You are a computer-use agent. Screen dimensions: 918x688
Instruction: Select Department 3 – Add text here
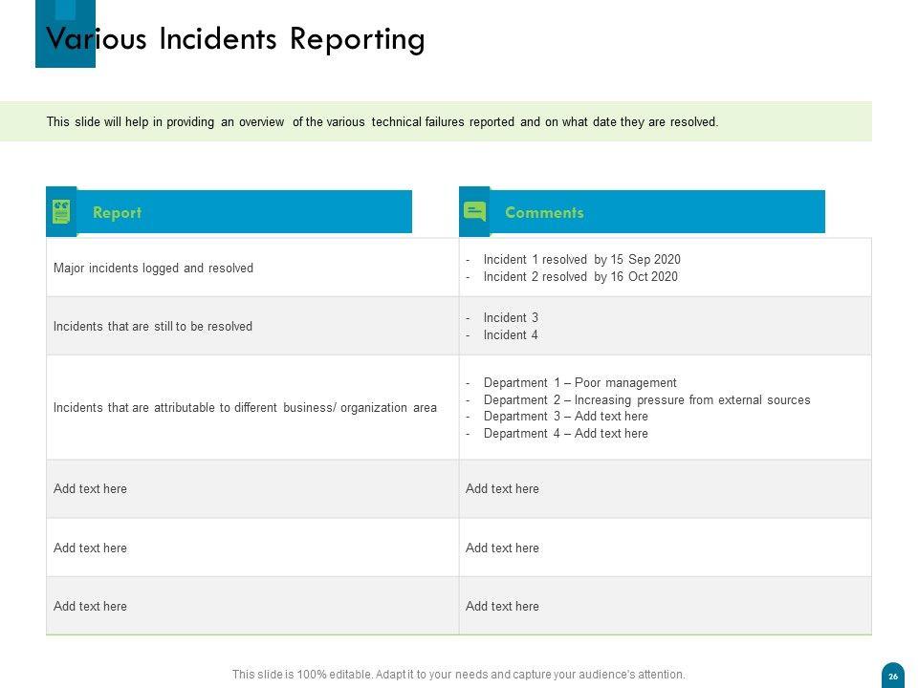(x=565, y=417)
